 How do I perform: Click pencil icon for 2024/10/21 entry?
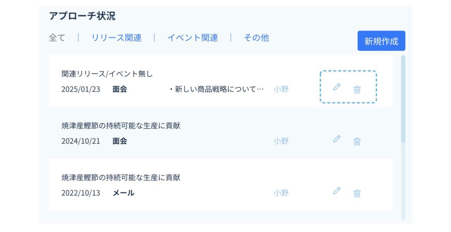pos(337,139)
